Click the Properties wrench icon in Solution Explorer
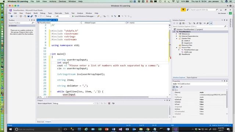Viewport: 235px width, 132px height. click(207, 23)
